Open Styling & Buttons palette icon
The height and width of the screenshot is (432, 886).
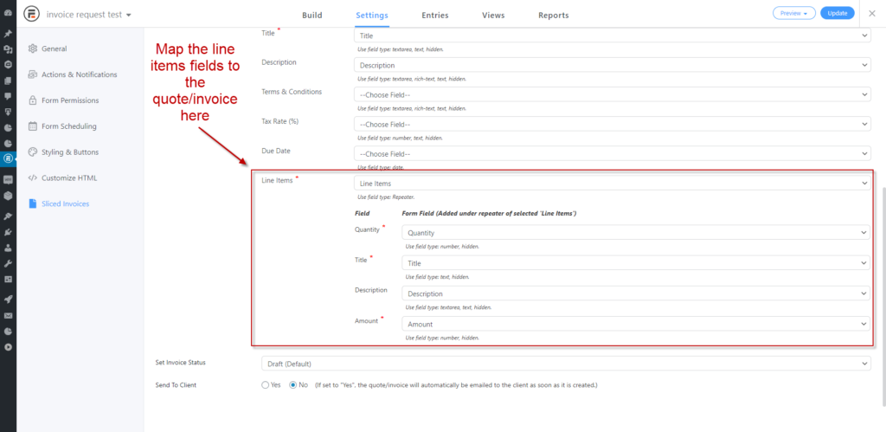pos(33,152)
